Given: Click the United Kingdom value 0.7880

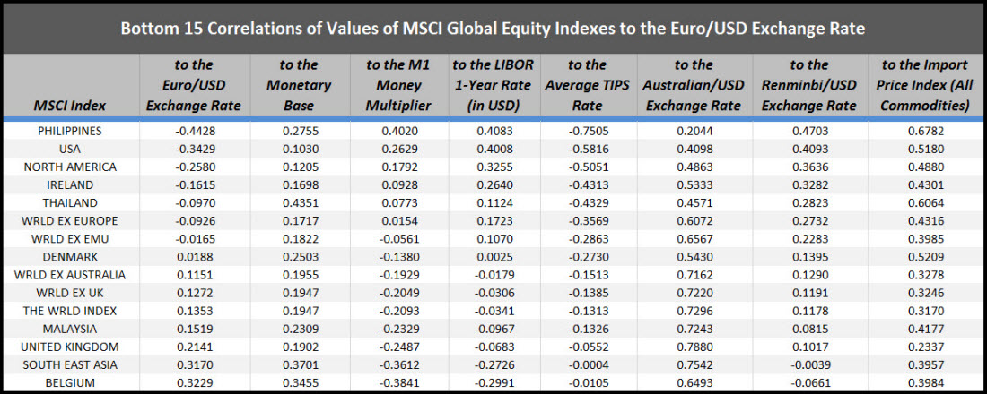Looking at the screenshot, I should [x=694, y=347].
